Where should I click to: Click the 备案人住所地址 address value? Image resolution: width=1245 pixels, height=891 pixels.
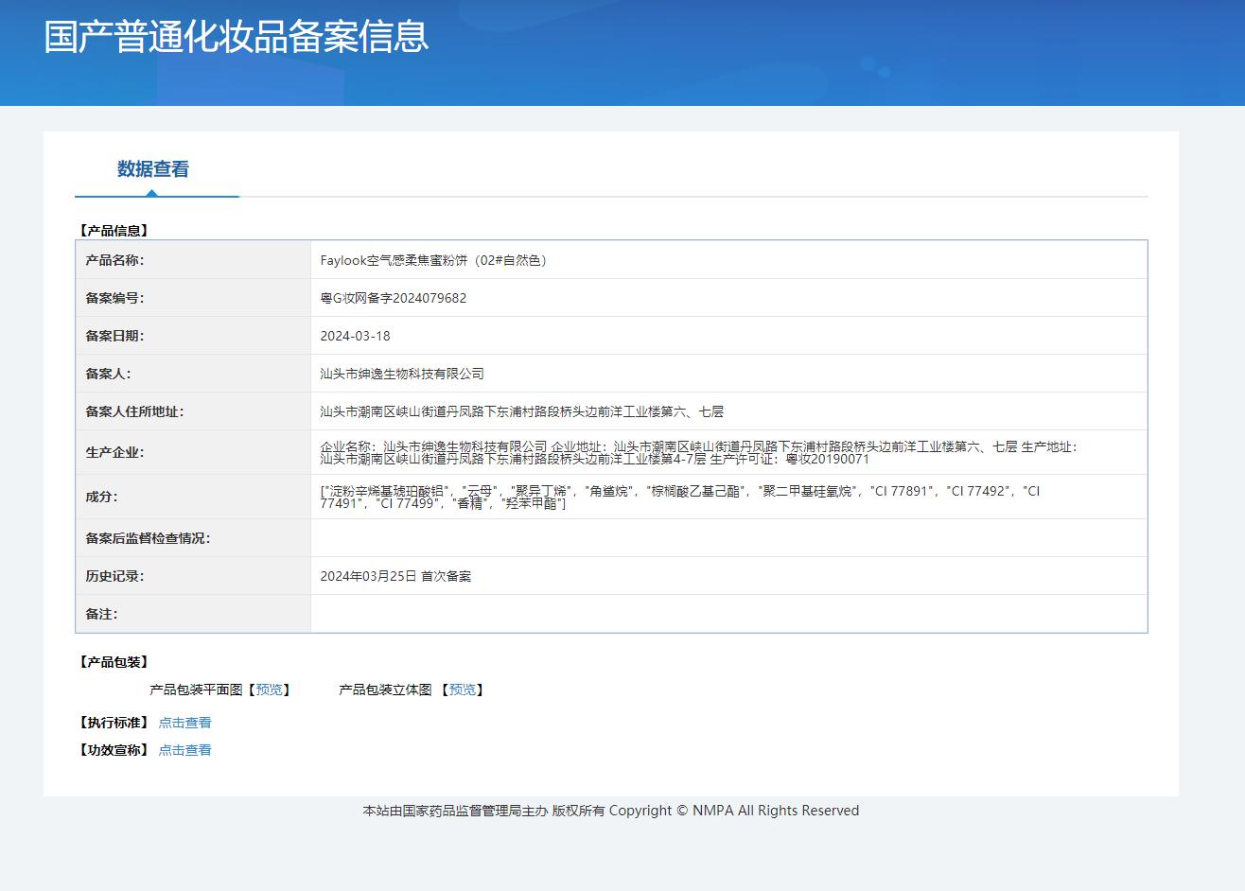pyautogui.click(x=521, y=411)
